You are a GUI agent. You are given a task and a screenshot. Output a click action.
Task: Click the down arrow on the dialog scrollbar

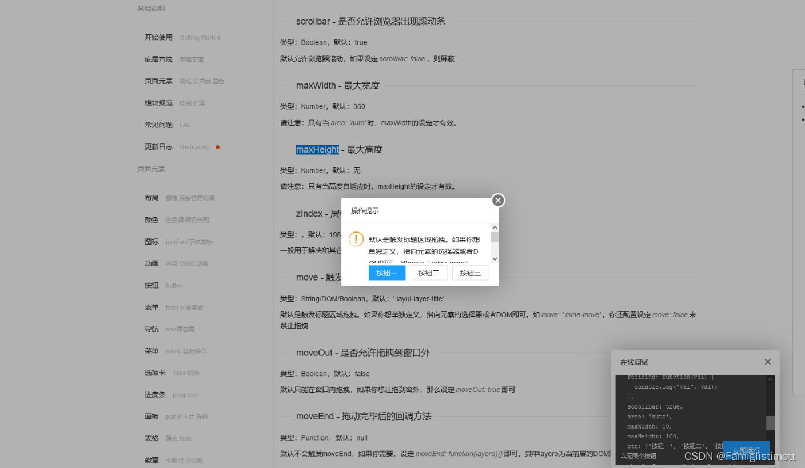coord(495,258)
